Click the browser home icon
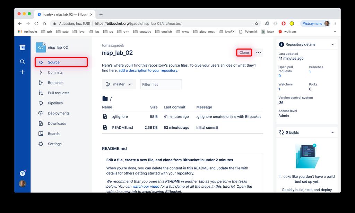This screenshot has width=355, height=213. click(44, 23)
